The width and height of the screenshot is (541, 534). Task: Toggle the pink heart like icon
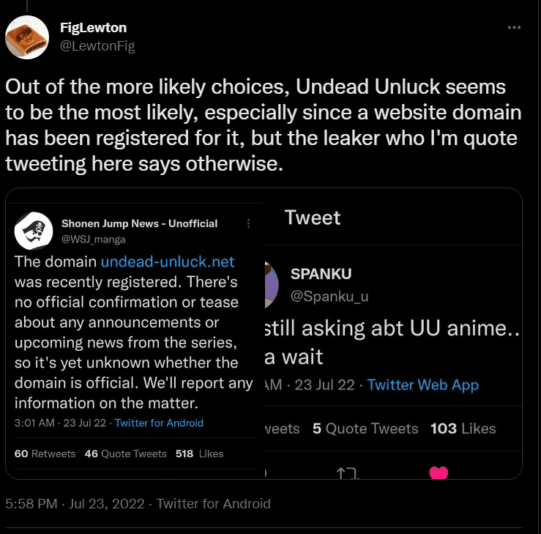(x=439, y=473)
